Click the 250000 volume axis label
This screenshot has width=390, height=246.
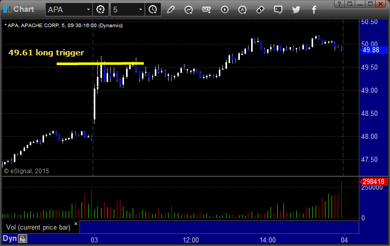click(x=372, y=188)
